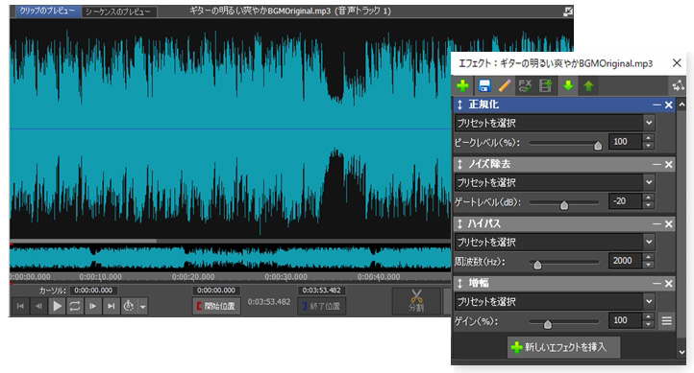Screen dimensions: 694x373
Task: Switch to シーケンスのプレビュー tab
Action: (x=118, y=12)
